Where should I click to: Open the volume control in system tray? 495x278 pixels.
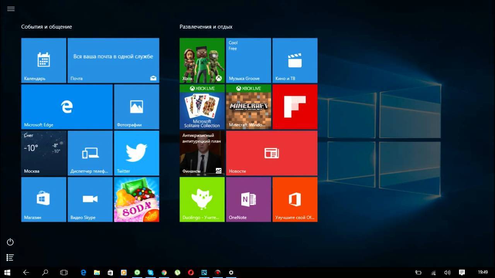[447, 272]
